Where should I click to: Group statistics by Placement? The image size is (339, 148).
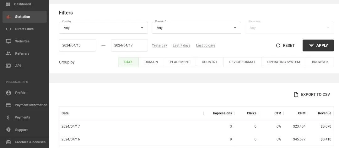[x=180, y=62]
